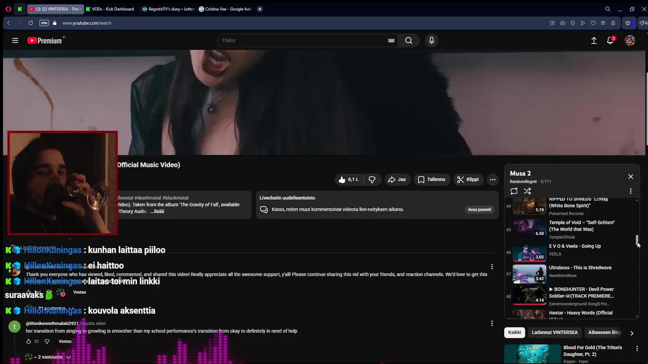Dislike the video
The image size is (648, 364).
click(372, 179)
